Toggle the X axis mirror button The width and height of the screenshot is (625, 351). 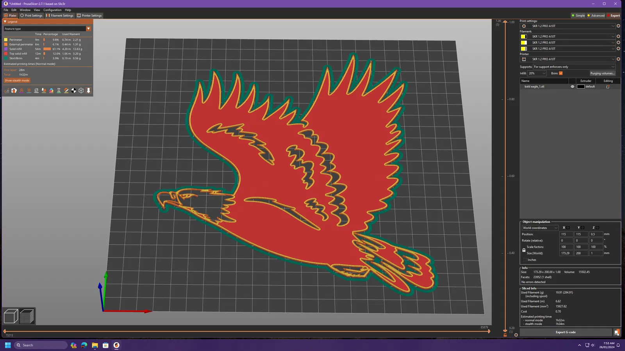[568, 228]
